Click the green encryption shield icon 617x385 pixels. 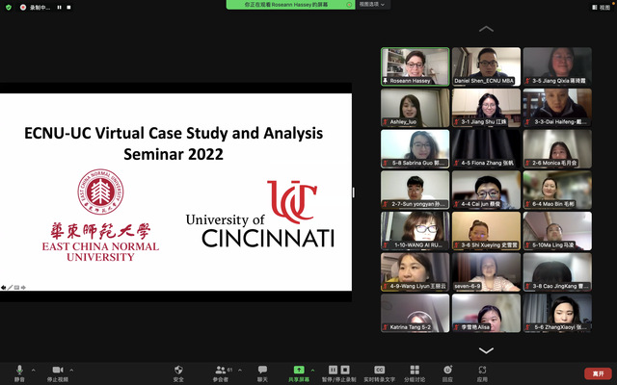(x=9, y=8)
